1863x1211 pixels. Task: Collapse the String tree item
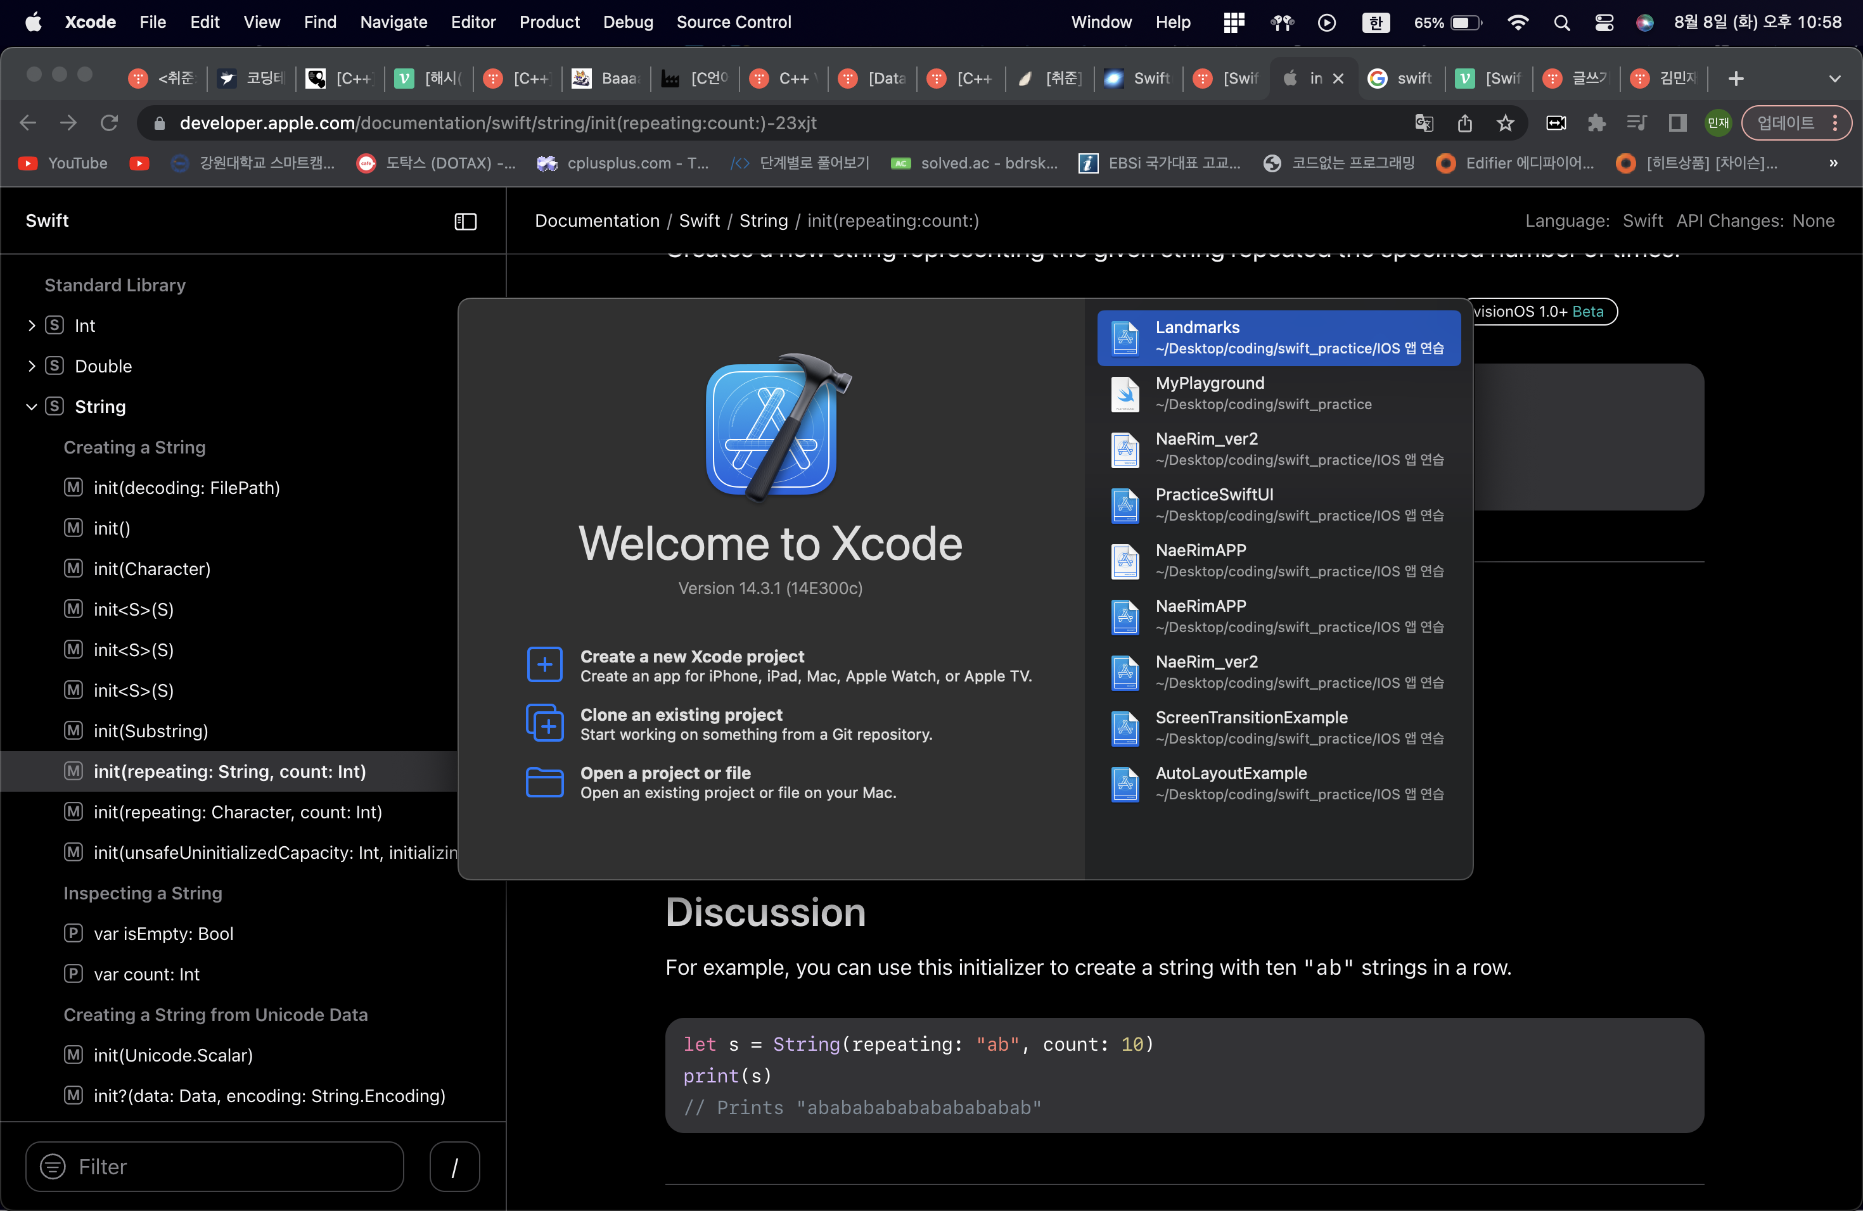click(31, 407)
